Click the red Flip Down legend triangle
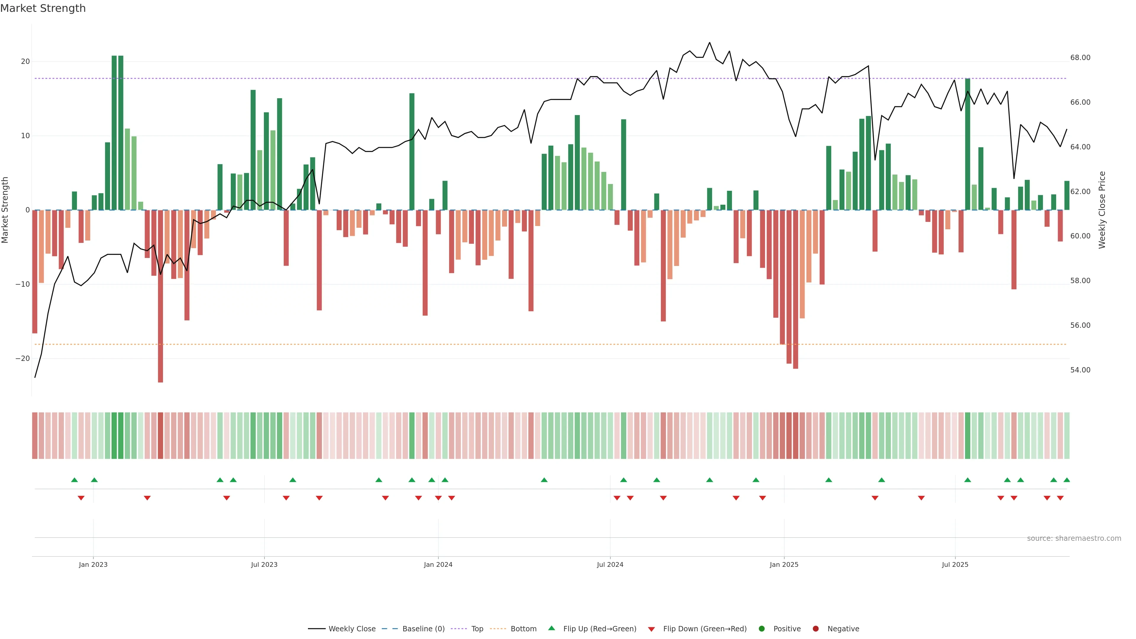 pyautogui.click(x=651, y=629)
